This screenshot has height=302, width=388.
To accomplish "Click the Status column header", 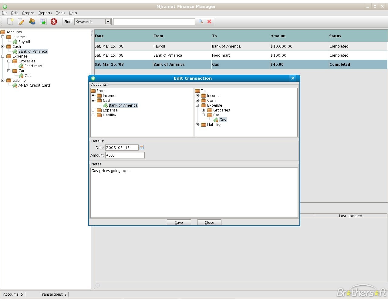I will click(358, 36).
